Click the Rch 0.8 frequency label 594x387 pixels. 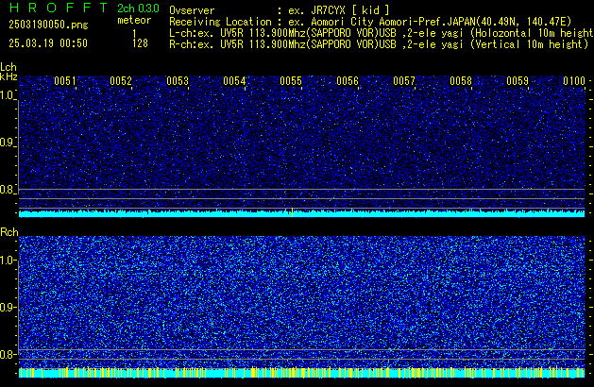7,354
